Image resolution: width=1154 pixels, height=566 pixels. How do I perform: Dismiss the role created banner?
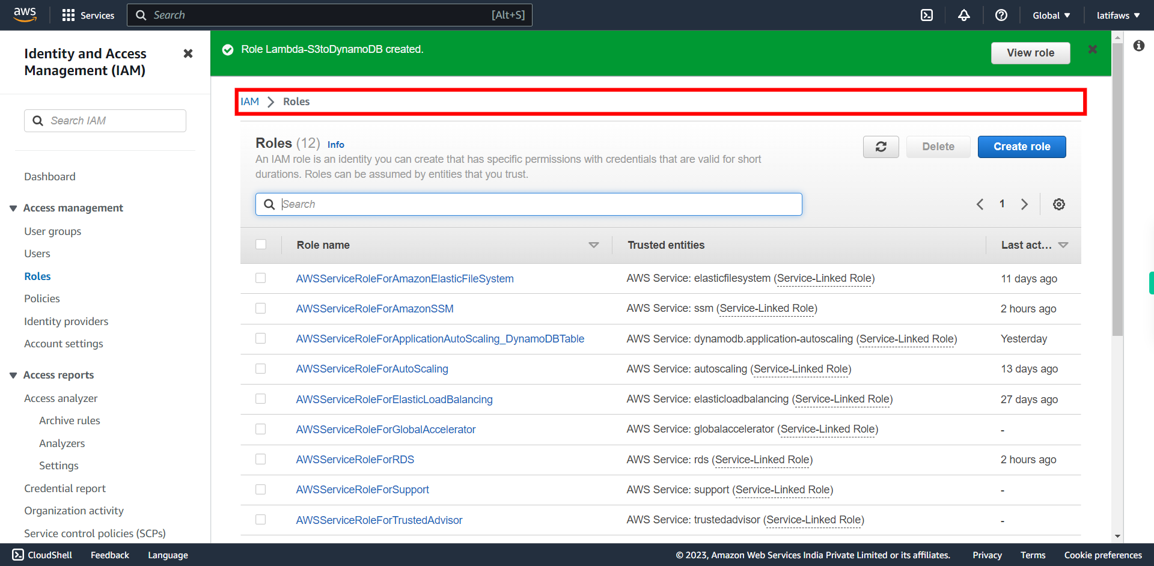pyautogui.click(x=1093, y=49)
